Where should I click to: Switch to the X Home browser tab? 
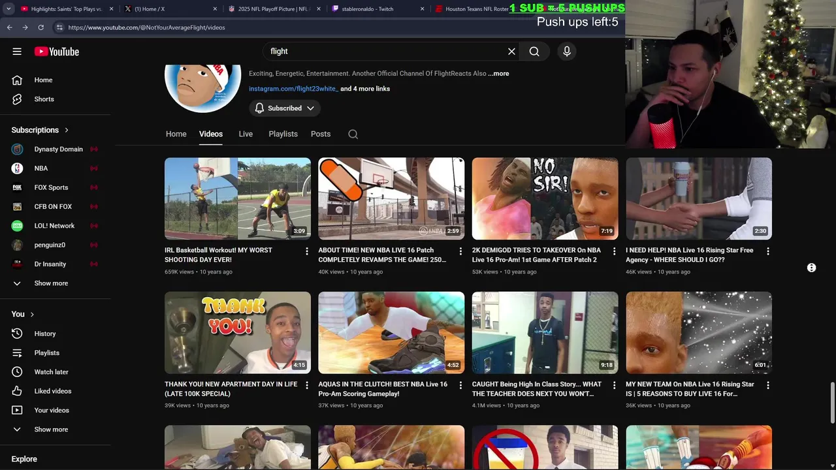click(170, 9)
